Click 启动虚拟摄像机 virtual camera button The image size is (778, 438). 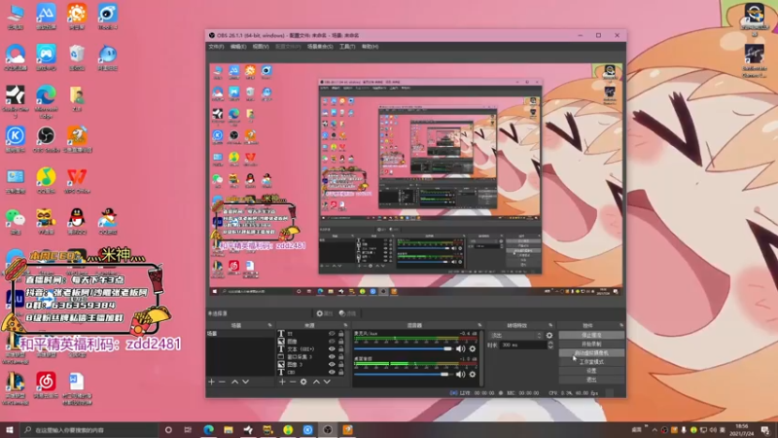tap(591, 353)
